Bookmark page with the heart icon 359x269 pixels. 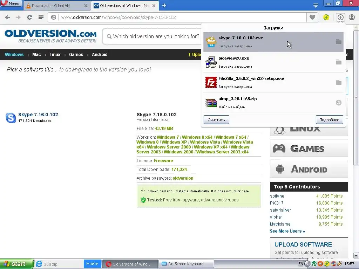coord(312,17)
